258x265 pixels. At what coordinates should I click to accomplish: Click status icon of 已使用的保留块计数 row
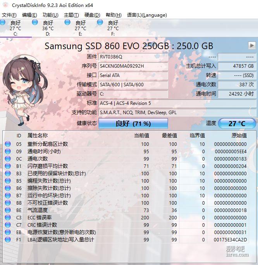click(x=8, y=173)
